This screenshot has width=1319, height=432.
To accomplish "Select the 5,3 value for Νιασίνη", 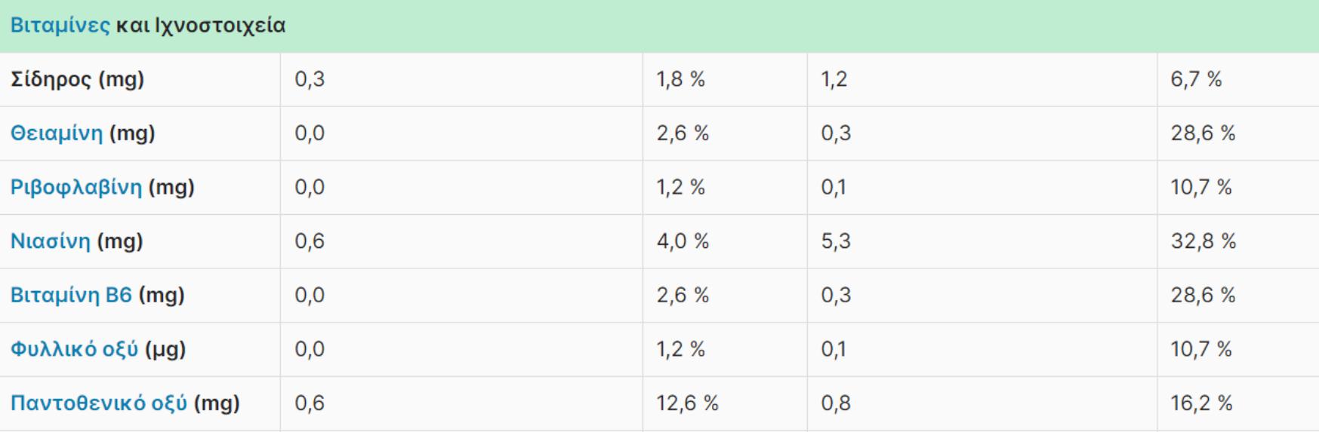I will pos(836,241).
